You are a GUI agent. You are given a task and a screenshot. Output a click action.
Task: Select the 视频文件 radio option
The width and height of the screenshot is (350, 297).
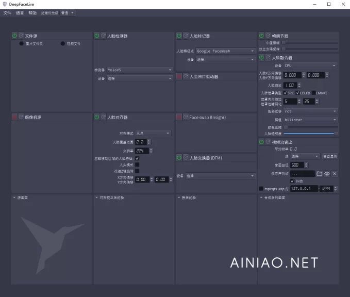[x=63, y=43]
